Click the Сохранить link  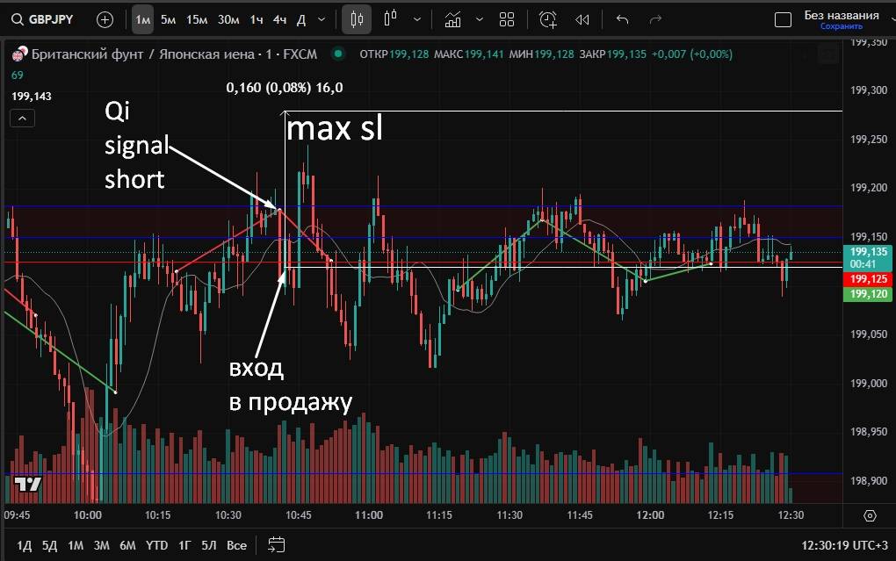[842, 26]
